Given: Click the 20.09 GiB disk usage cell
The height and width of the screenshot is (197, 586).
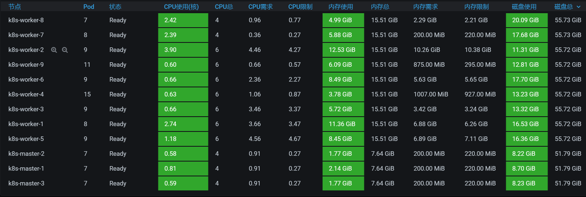Looking at the screenshot, I should (526, 20).
